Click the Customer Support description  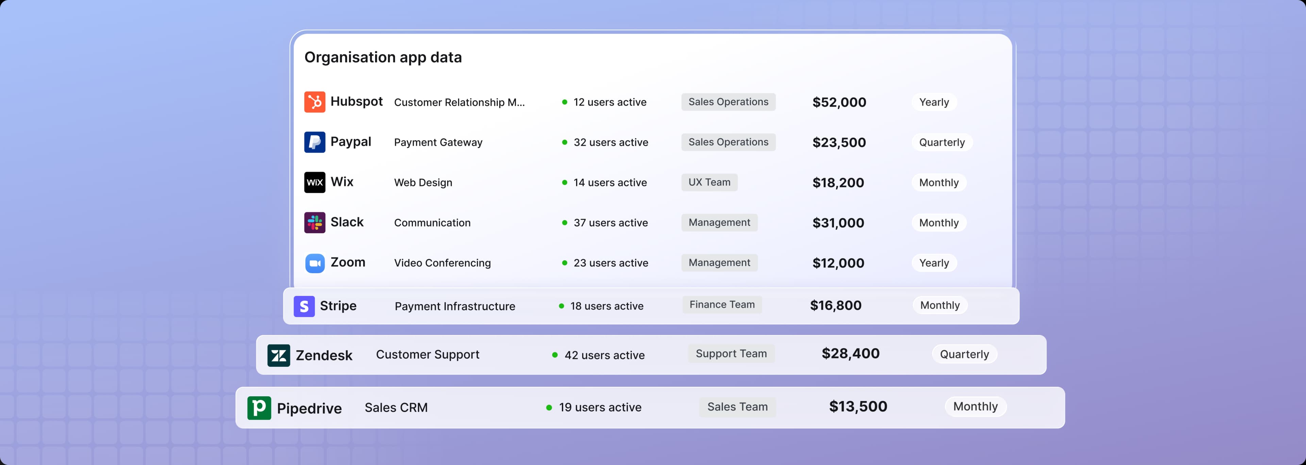[428, 354]
